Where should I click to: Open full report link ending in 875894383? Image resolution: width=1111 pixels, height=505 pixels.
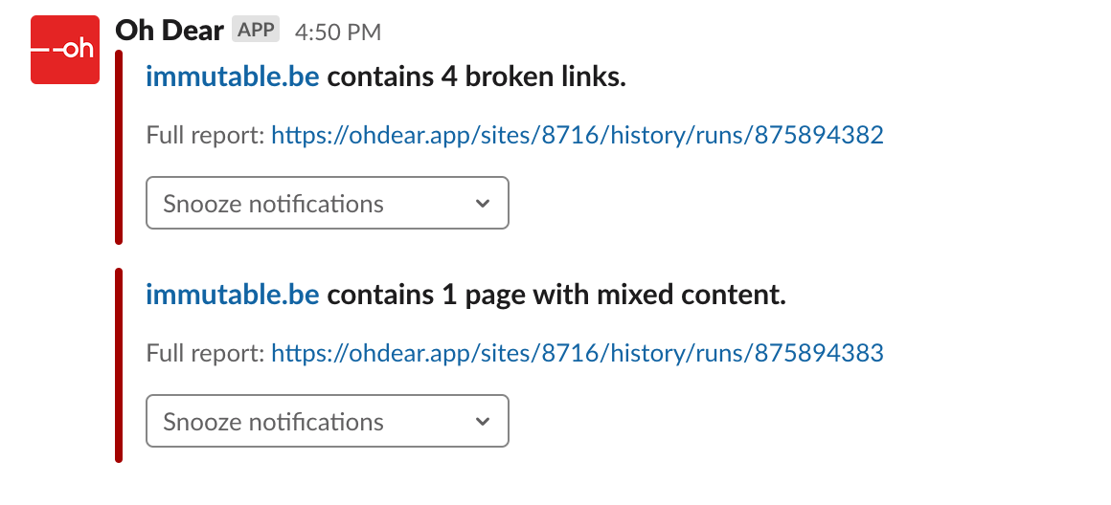[578, 352]
